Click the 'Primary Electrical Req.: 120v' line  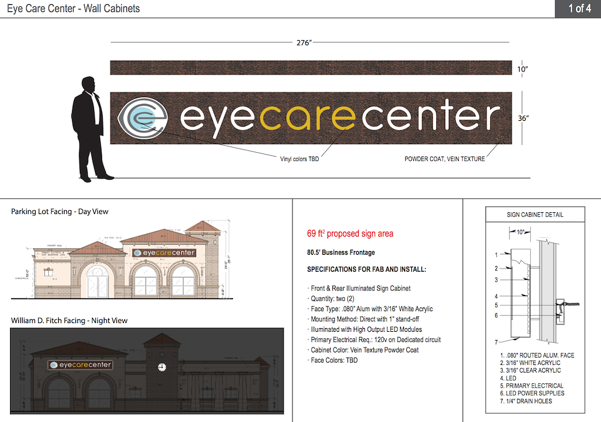point(376,340)
